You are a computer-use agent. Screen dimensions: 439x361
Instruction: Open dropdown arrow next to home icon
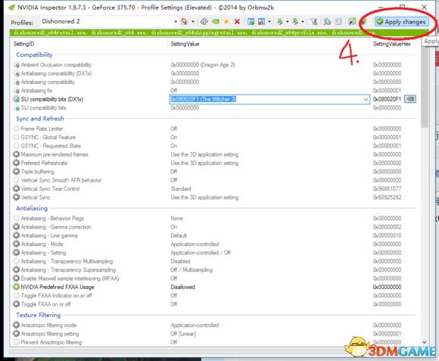click(x=193, y=21)
